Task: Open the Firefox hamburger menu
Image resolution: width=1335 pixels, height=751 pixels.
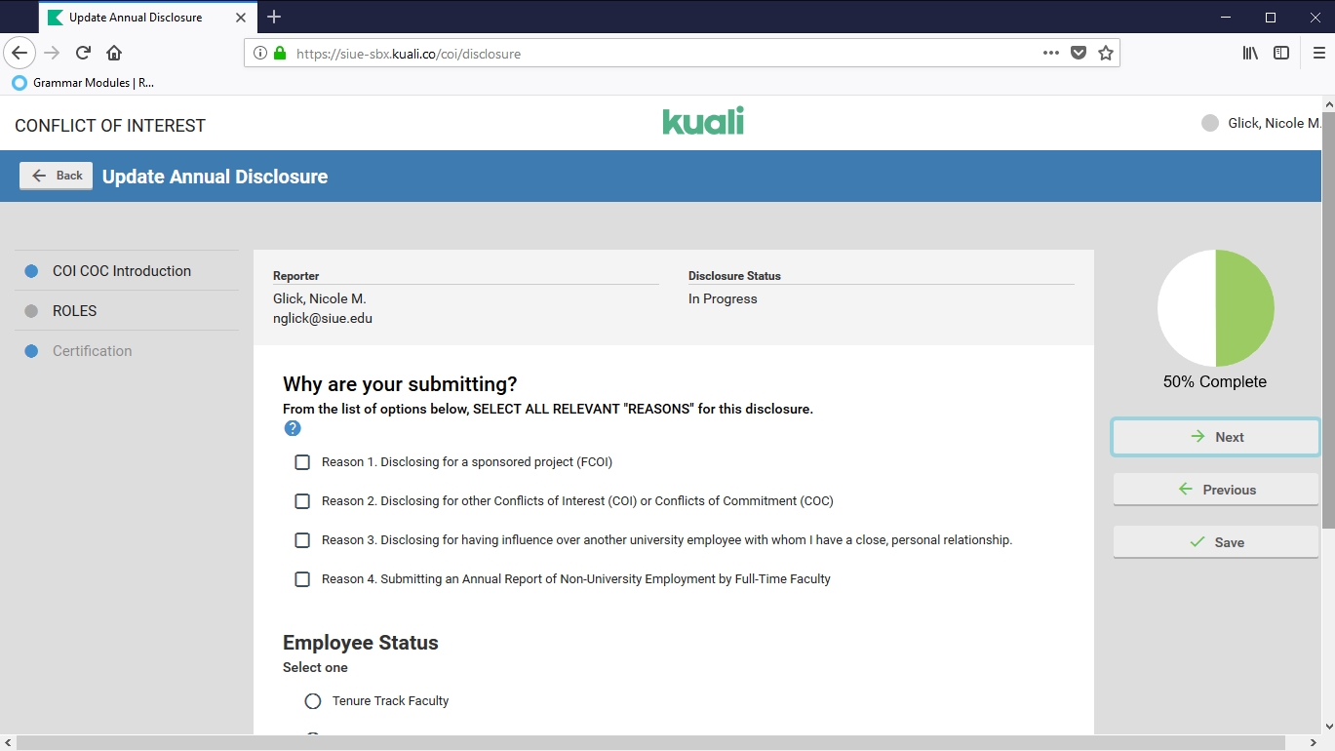Action: coord(1318,54)
